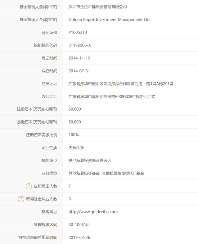Select organization code 31182586-X
The image size is (198, 244).
(x=80, y=45)
